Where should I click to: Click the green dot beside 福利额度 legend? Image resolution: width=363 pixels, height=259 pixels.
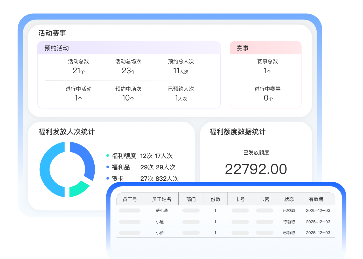pyautogui.click(x=108, y=156)
